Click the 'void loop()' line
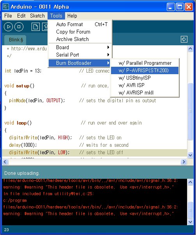Screen dimensions: 196x235 click(18, 123)
